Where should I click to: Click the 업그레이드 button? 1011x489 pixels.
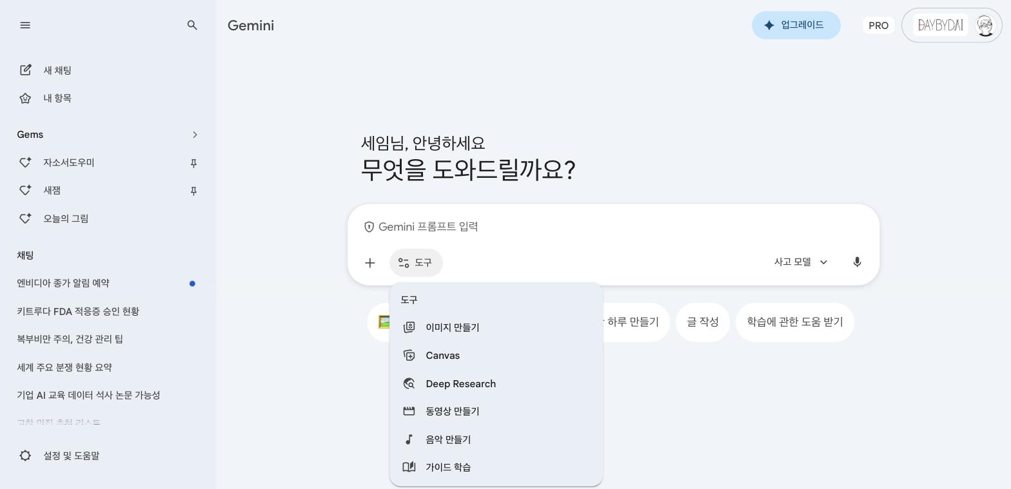pyautogui.click(x=796, y=25)
